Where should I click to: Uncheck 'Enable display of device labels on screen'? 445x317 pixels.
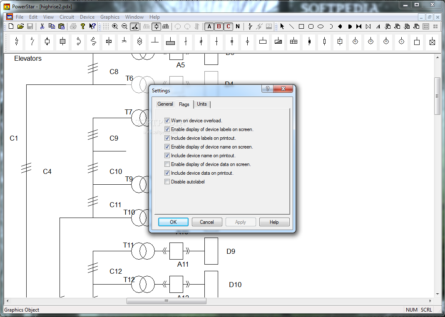[x=167, y=129]
